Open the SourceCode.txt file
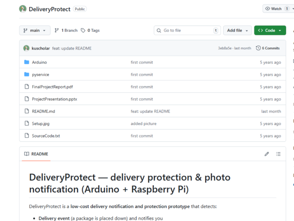 coord(46,136)
